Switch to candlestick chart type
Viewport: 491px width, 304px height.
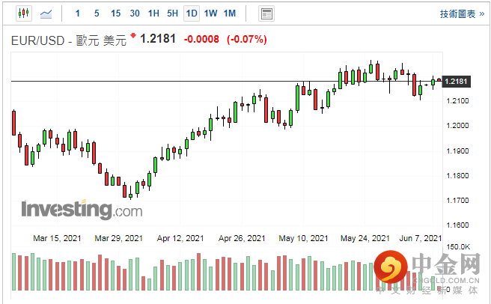point(23,13)
